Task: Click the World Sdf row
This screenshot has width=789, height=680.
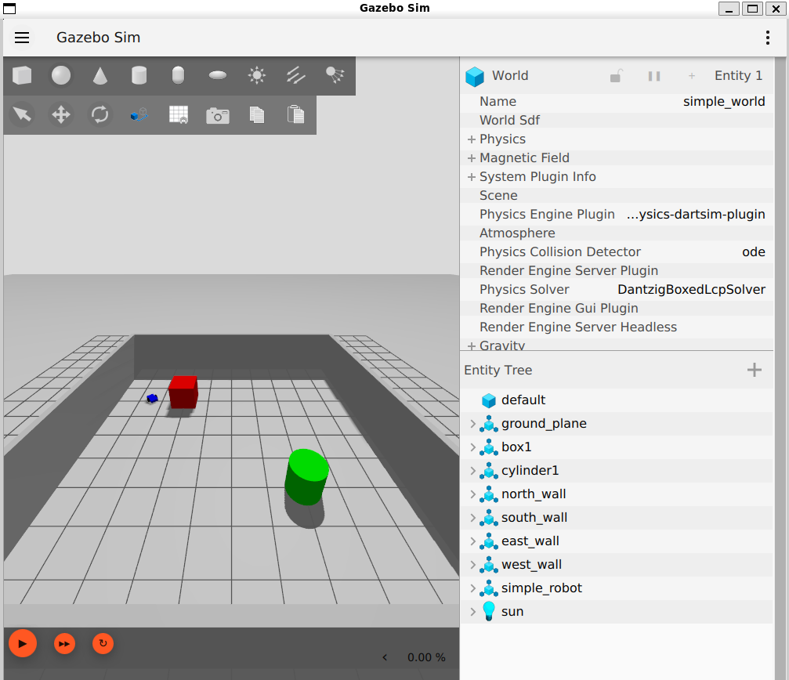Action: click(x=617, y=120)
